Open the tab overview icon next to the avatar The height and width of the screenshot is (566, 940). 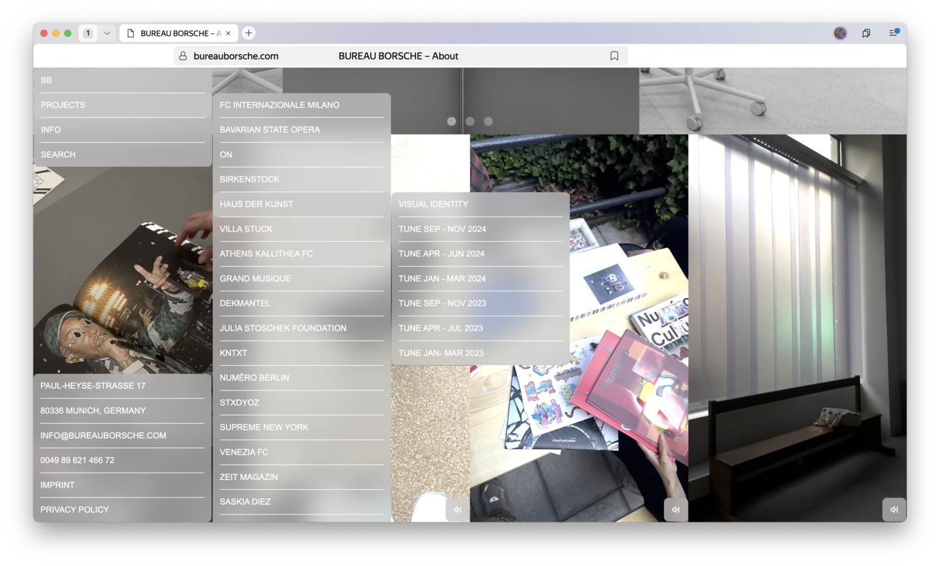click(x=866, y=33)
